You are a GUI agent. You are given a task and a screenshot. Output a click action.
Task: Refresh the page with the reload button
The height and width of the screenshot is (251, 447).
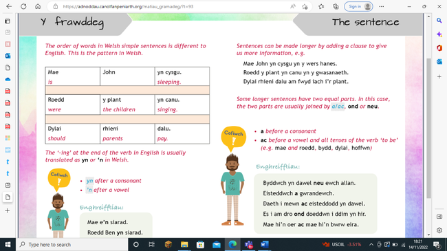(x=23, y=7)
